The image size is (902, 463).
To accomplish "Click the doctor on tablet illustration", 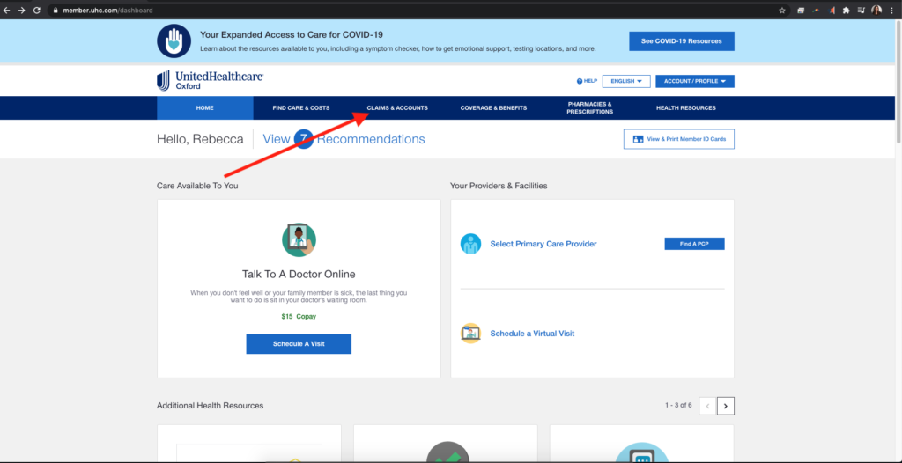I will [299, 239].
